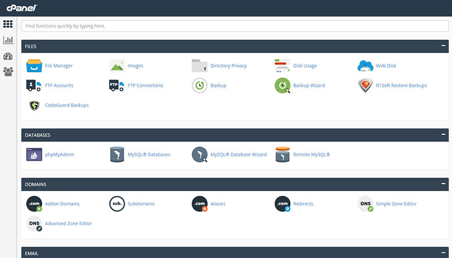
Task: Open the Directory Privacy folder icon
Action: pos(199,65)
